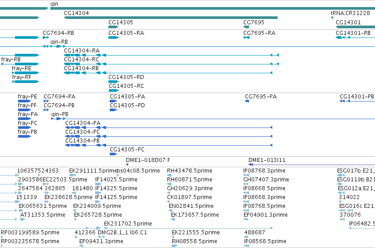The height and width of the screenshot is (248, 375).
Task: Click the fray-PE protein bar
Action: tap(24, 101)
